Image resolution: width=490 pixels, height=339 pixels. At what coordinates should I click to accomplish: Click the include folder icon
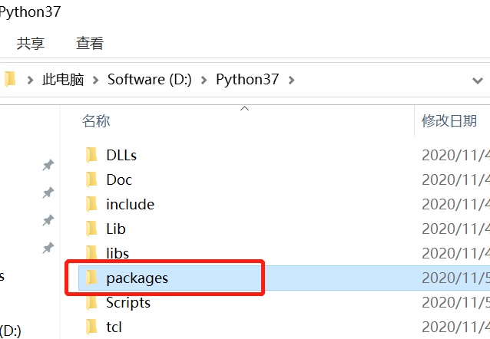click(91, 205)
